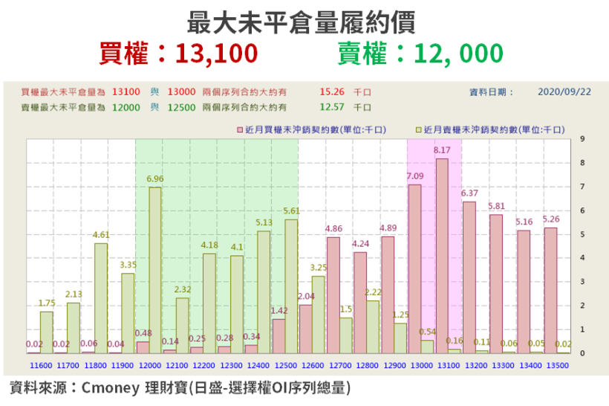Image resolution: width=609 pixels, height=406 pixels.
Task: Click the green put-option legend square
Action: [419, 130]
